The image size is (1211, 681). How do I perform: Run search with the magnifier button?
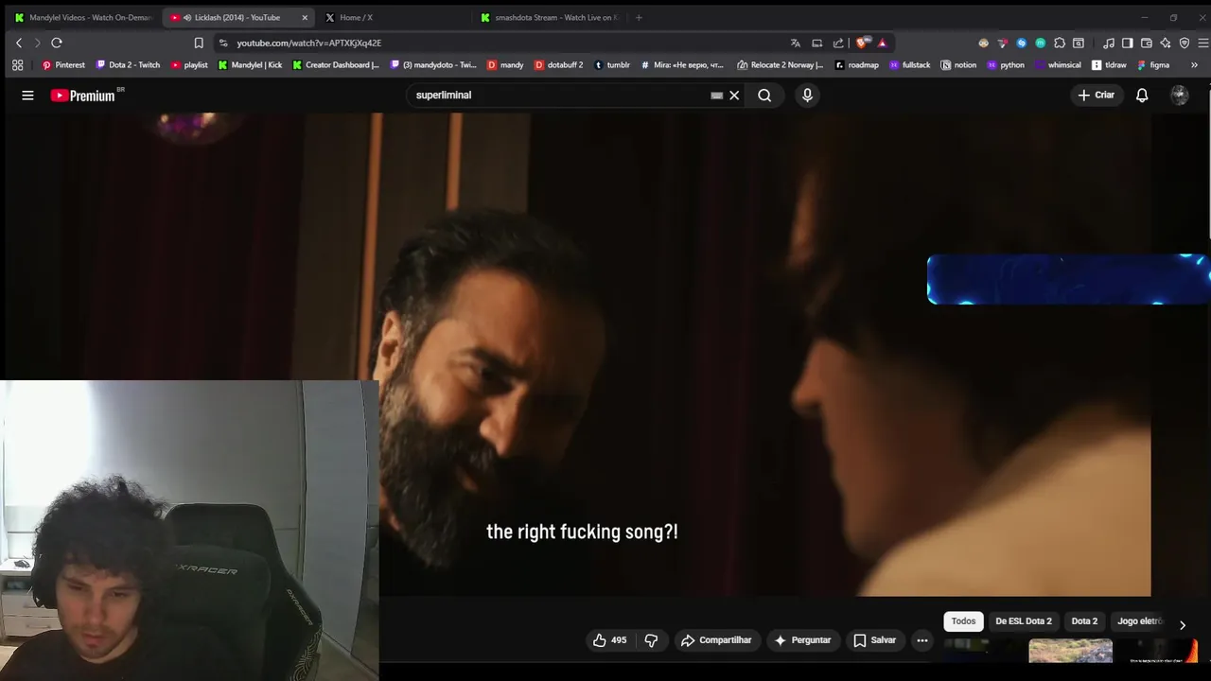pyautogui.click(x=764, y=95)
